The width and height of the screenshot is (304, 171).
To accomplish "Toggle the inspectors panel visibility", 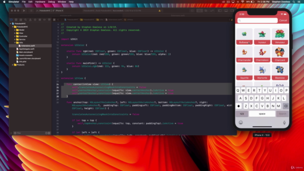I will (x=232, y=10).
